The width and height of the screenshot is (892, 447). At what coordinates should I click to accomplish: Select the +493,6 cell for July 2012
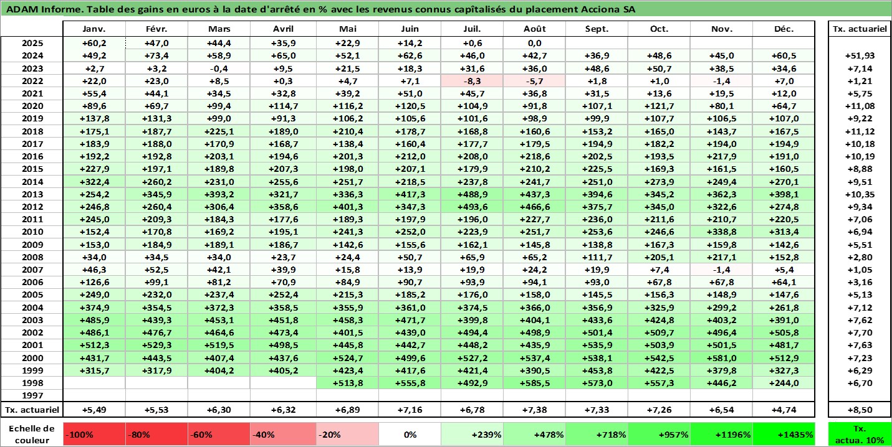pos(472,207)
